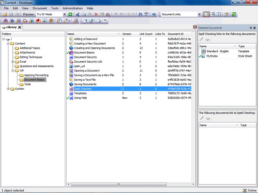The height and width of the screenshot is (193, 258).
Task: Select the Additional Topics folder
Action: click(x=30, y=48)
